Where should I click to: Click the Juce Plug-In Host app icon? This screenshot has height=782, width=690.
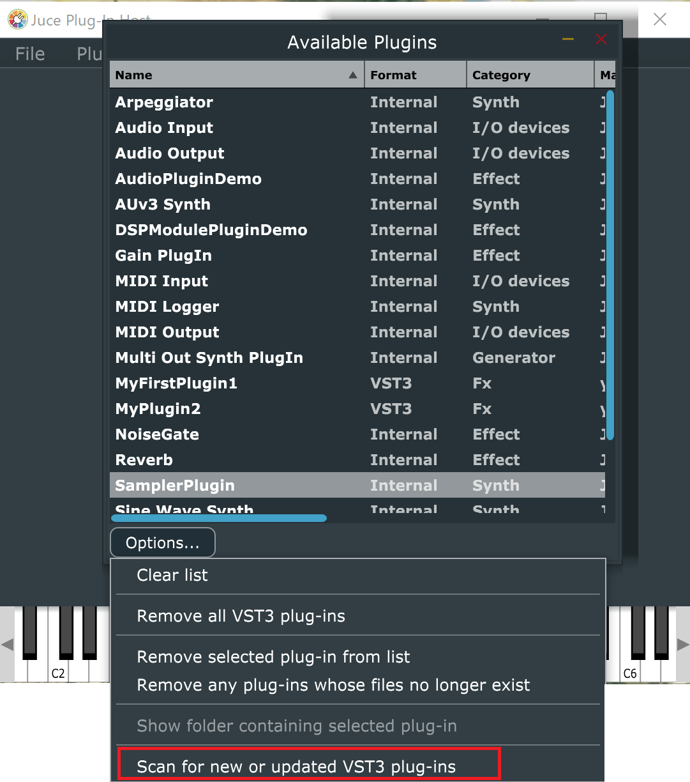pyautogui.click(x=17, y=19)
